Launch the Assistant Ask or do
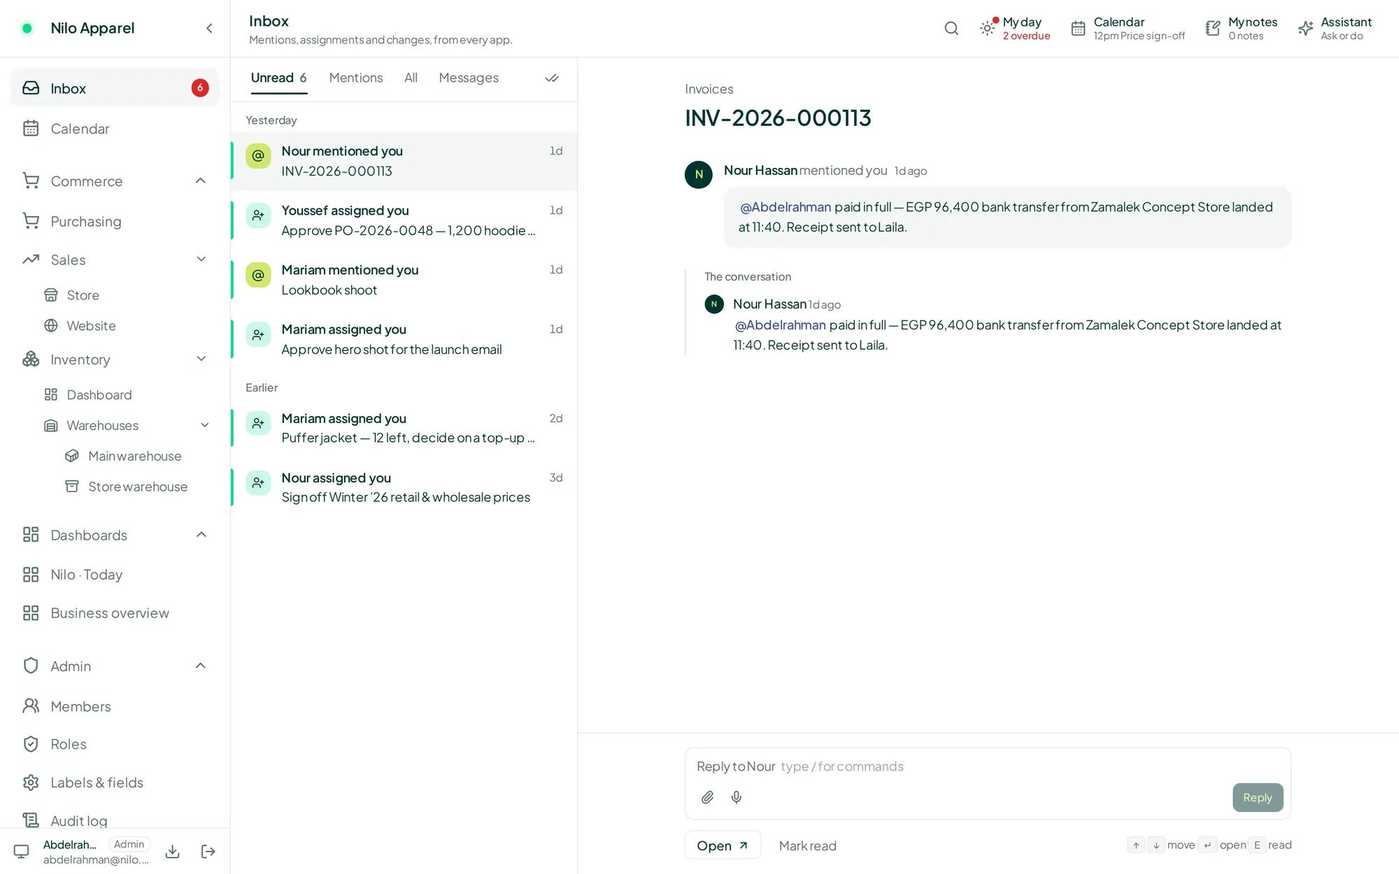 [x=1335, y=29]
